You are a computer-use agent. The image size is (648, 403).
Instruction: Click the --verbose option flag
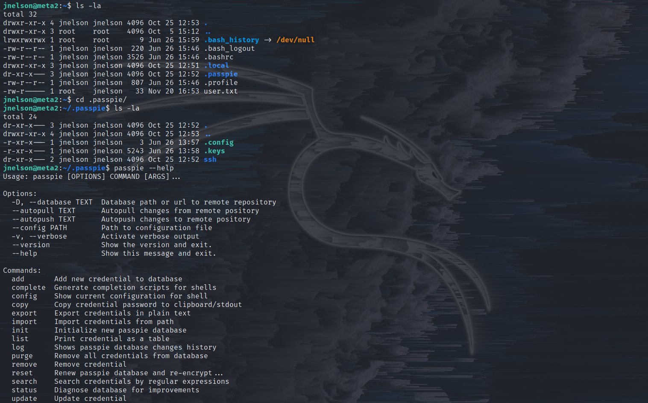48,237
